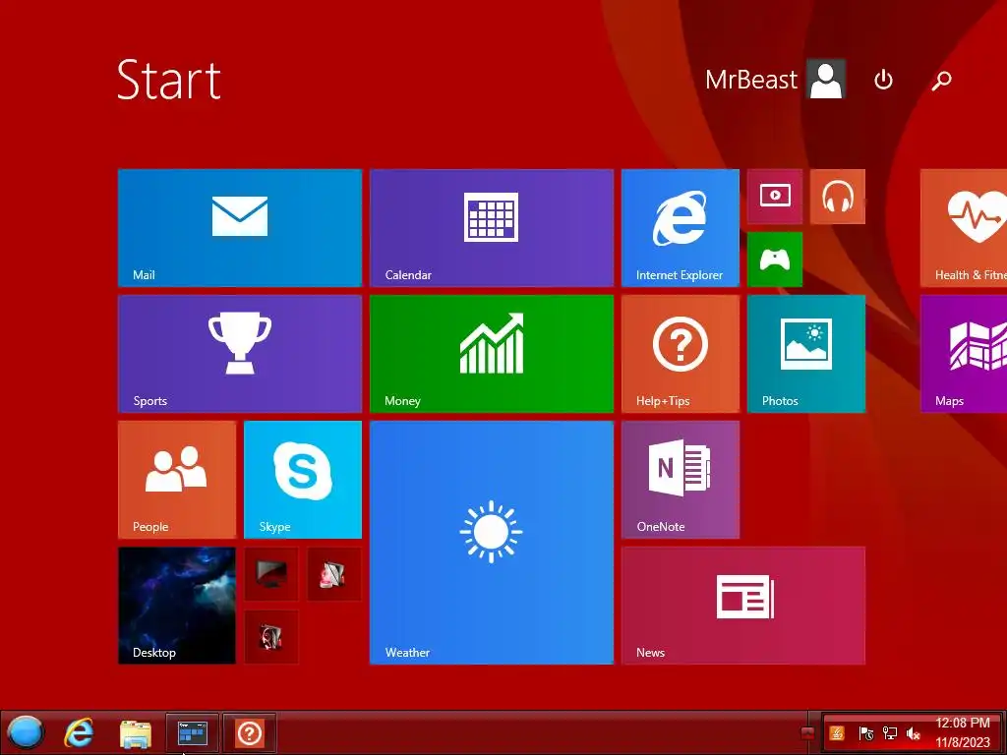Switch to the Desktop tile

(x=177, y=606)
